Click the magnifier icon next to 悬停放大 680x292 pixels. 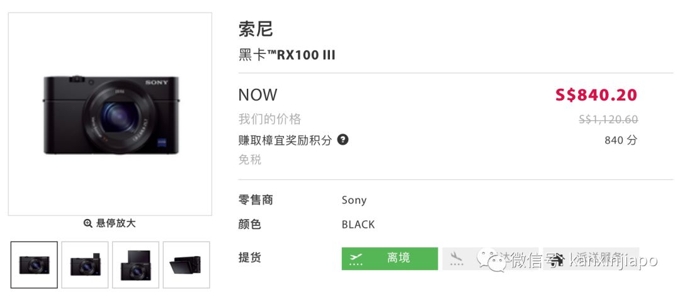click(x=88, y=223)
